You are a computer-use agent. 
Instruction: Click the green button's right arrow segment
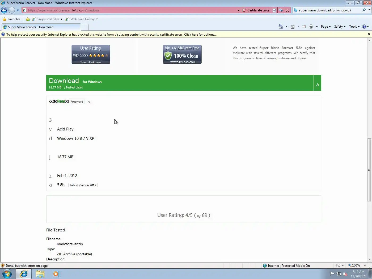pos(318,83)
